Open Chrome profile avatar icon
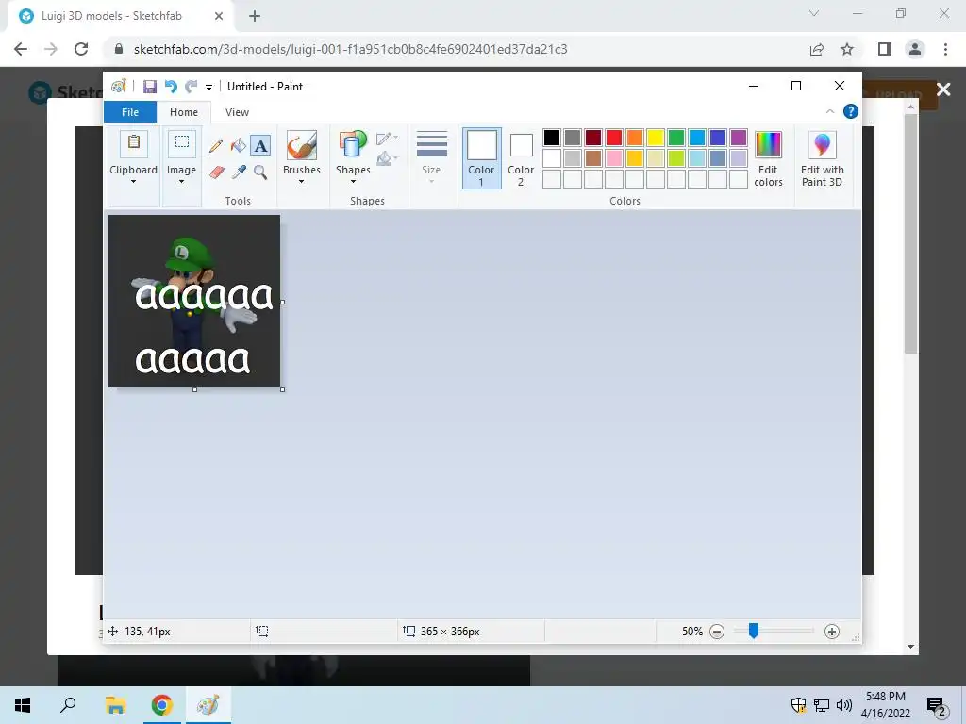 [915, 49]
